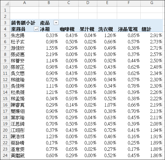Select column B header
Image resolution: width=165 pixels, height=160 pixels.
tap(49, 3)
